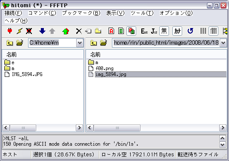Viewport: 229px width, 161px height.
Task: Click the red plug Connect icon
Action: 10,31
